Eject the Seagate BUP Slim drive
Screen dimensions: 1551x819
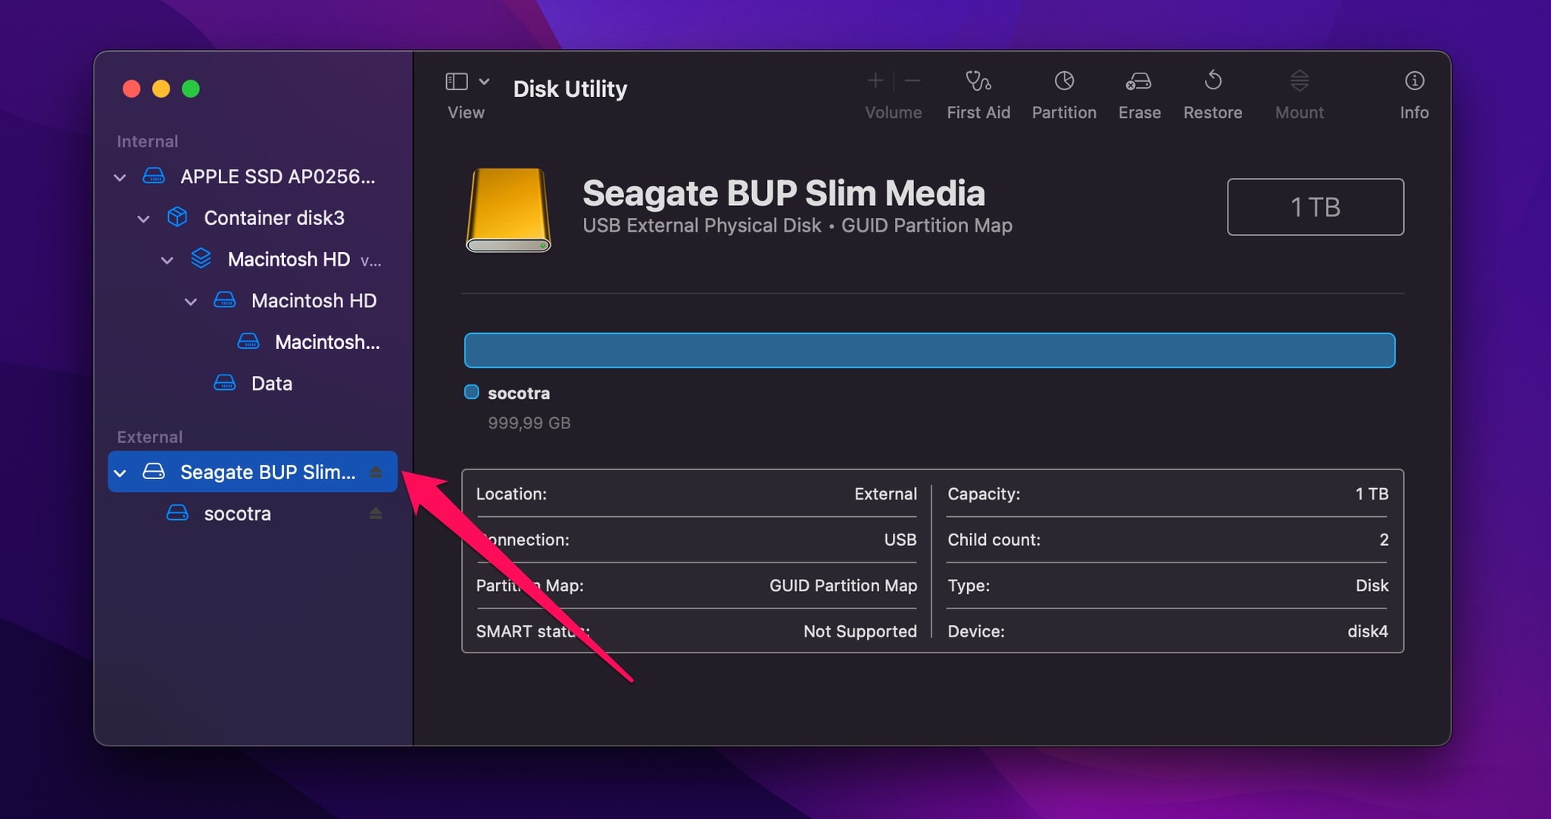coord(376,472)
